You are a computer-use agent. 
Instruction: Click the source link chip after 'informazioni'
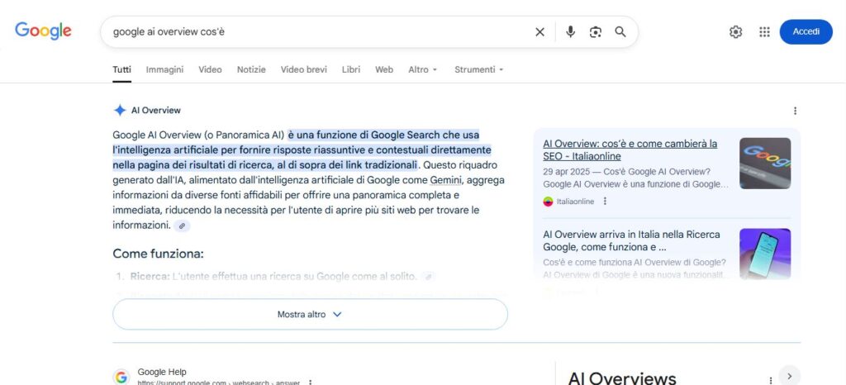[182, 226]
